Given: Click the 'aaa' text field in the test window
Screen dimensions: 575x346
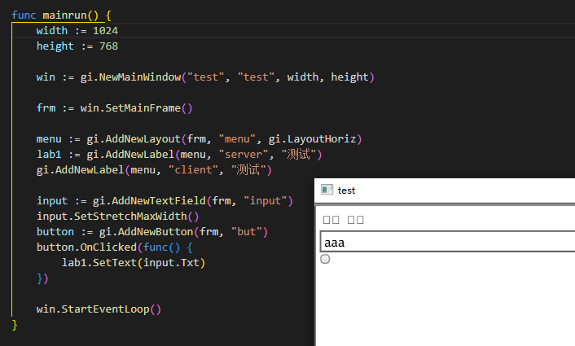Looking at the screenshot, I should click(x=447, y=242).
